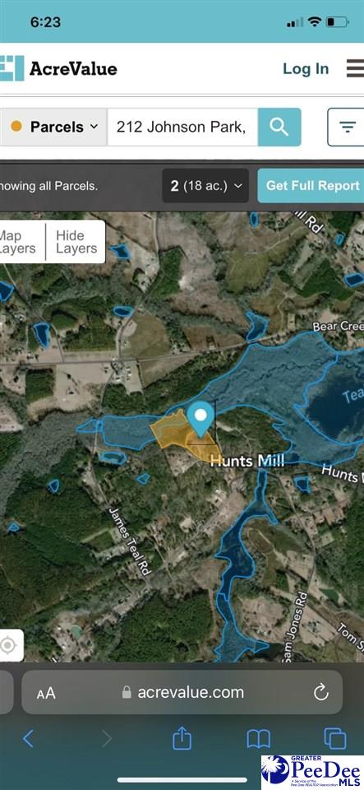Tap the locate-me crosshair icon
Viewport: 364px width, 790px height.
point(9,645)
